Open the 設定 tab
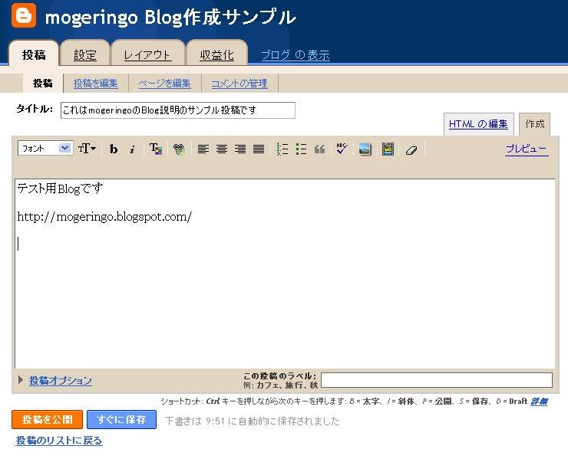568x459 pixels. point(85,54)
